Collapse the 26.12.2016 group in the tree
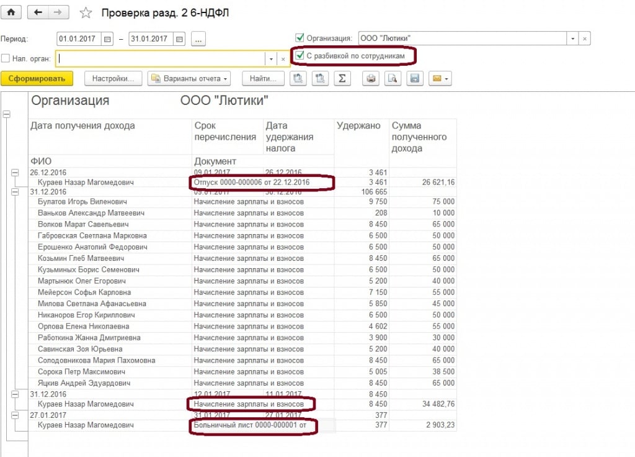The image size is (635, 457). click(x=15, y=172)
